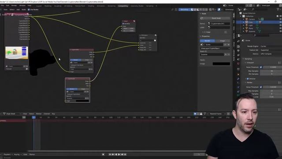Image resolution: width=282 pixels, height=159 pixels.
Task: Adjust the Viewport Max Samples slider field
Action: (x=271, y=71)
